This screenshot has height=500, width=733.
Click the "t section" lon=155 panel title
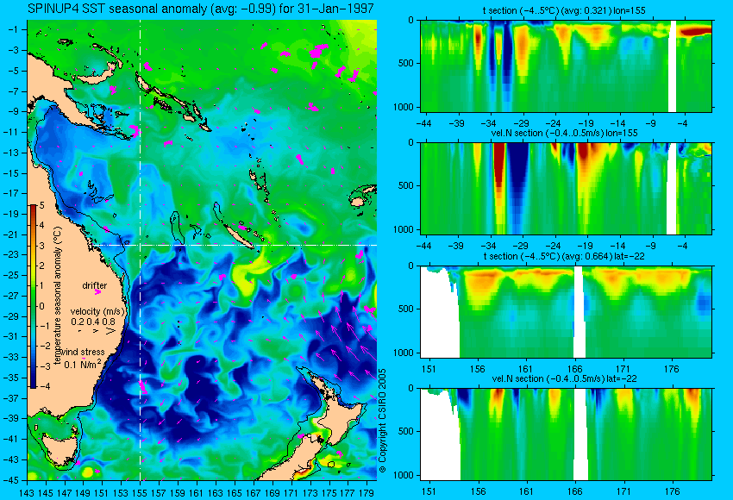(x=564, y=10)
